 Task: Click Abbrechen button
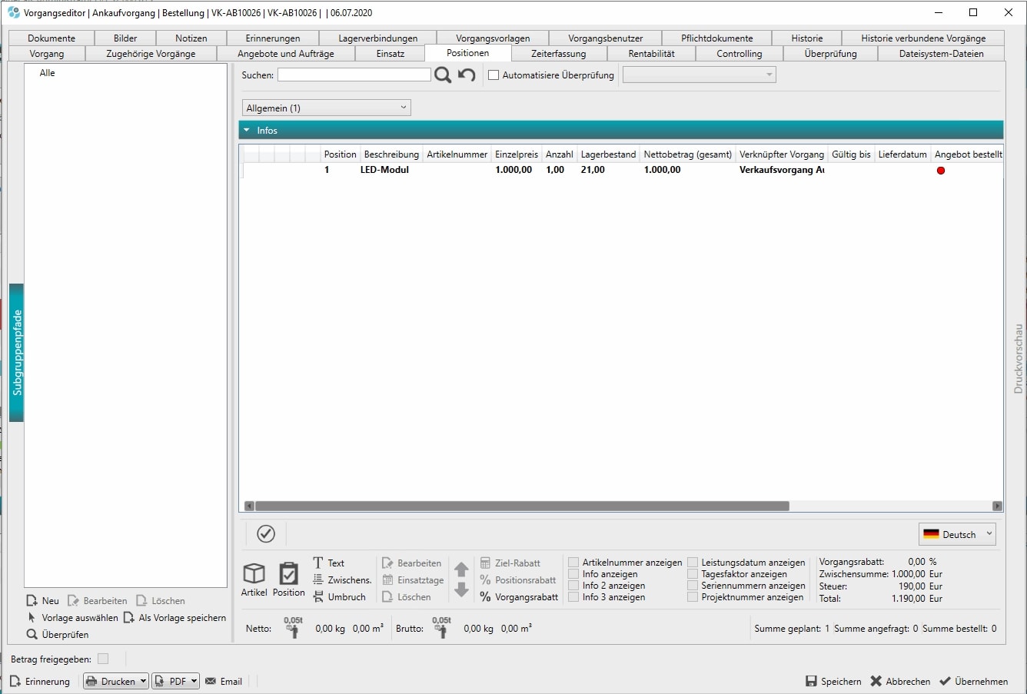coord(900,681)
